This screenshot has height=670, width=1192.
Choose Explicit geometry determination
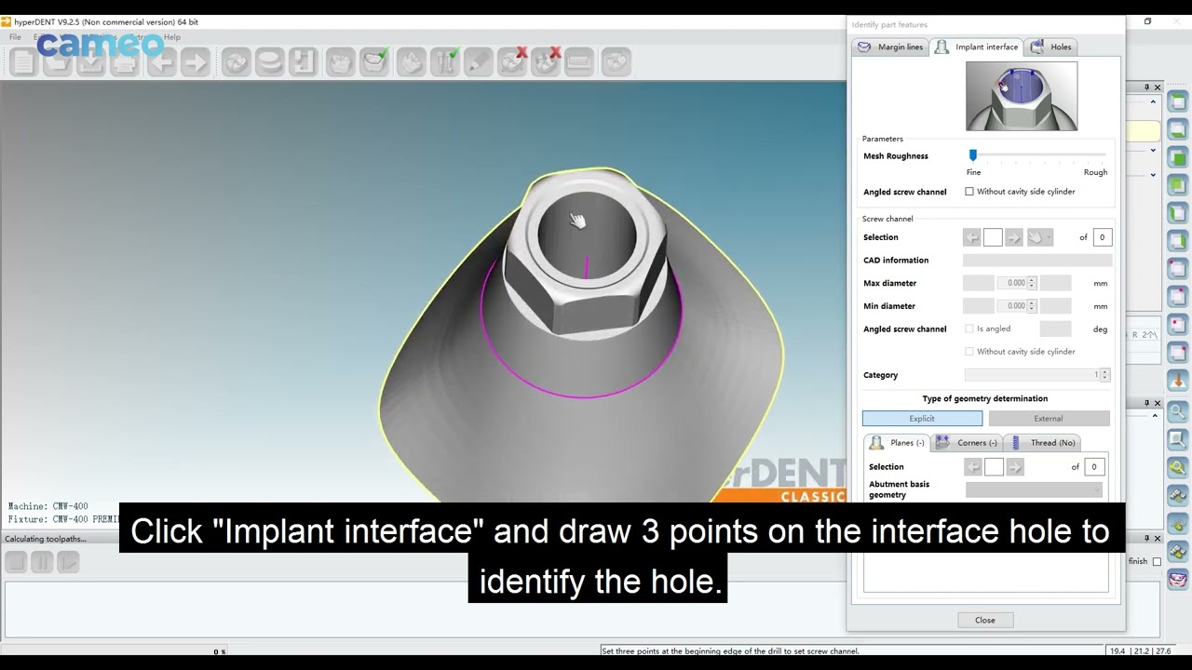point(922,419)
